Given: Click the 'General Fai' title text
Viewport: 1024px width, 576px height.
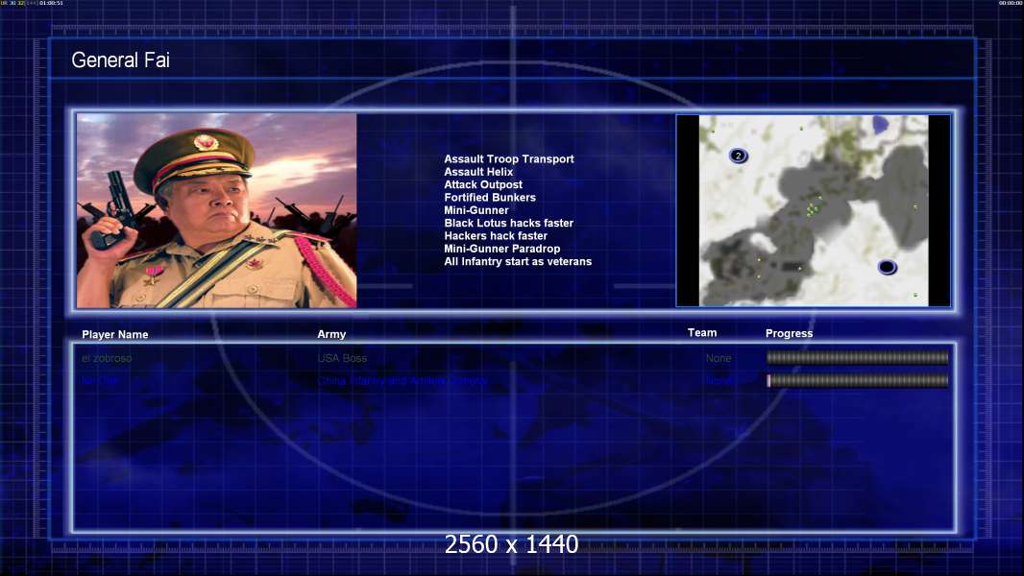Looking at the screenshot, I should point(120,60).
